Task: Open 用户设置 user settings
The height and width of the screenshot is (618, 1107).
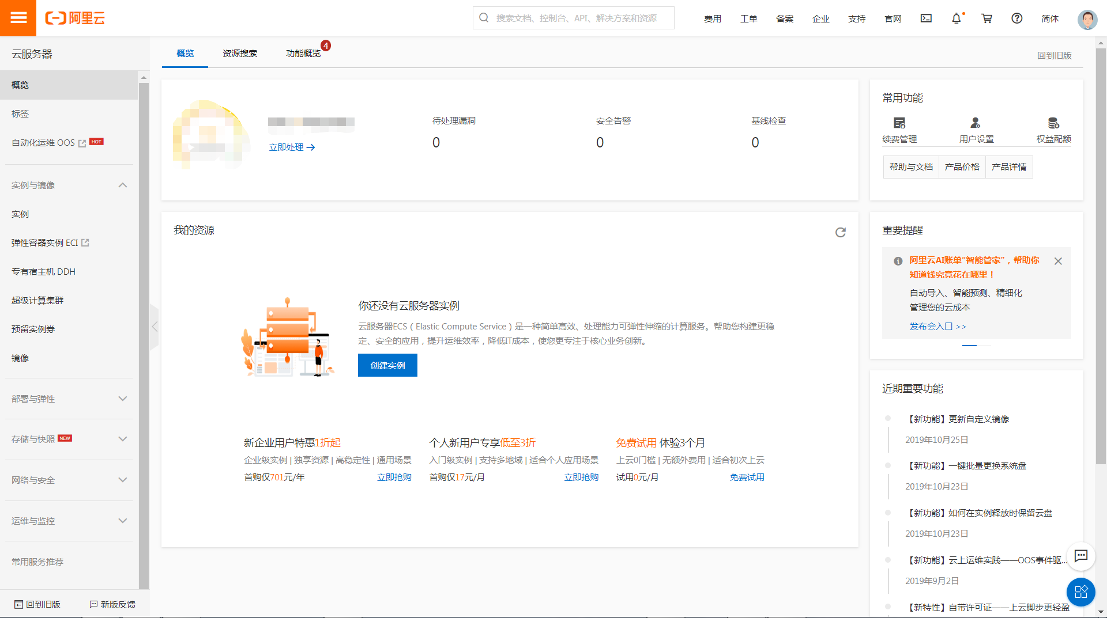Action: click(976, 130)
